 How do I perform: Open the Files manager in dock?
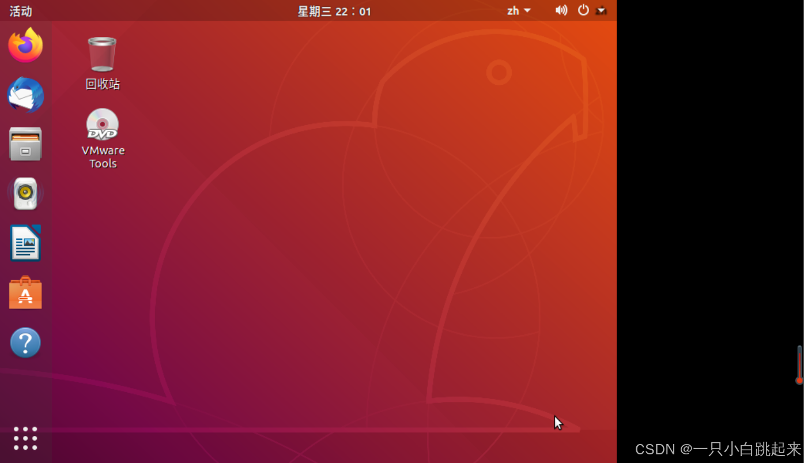pyautogui.click(x=25, y=144)
